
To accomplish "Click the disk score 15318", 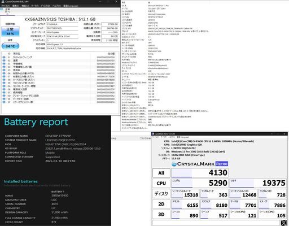I will 185,194.
